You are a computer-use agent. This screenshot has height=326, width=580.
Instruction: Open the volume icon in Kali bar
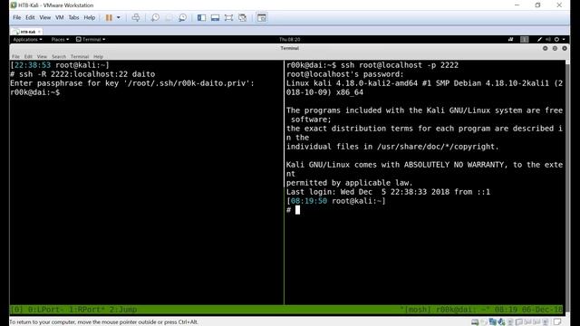point(547,39)
